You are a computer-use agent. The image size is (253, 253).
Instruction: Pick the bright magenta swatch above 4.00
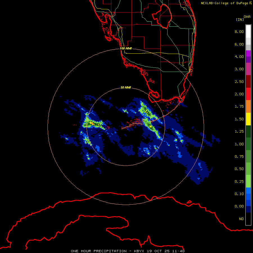[248, 53]
